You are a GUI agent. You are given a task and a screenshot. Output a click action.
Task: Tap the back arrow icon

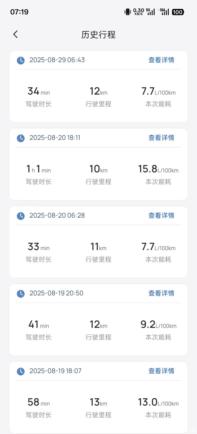pyautogui.click(x=15, y=34)
